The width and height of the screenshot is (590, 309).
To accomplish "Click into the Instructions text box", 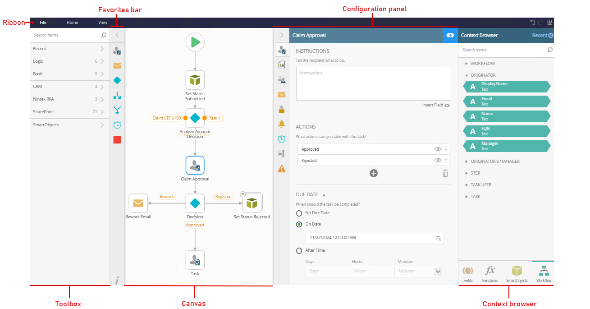I will 373,84.
